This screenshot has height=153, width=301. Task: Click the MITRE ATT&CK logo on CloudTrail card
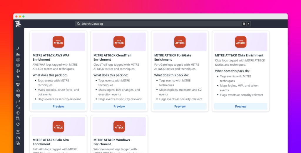[119, 42]
